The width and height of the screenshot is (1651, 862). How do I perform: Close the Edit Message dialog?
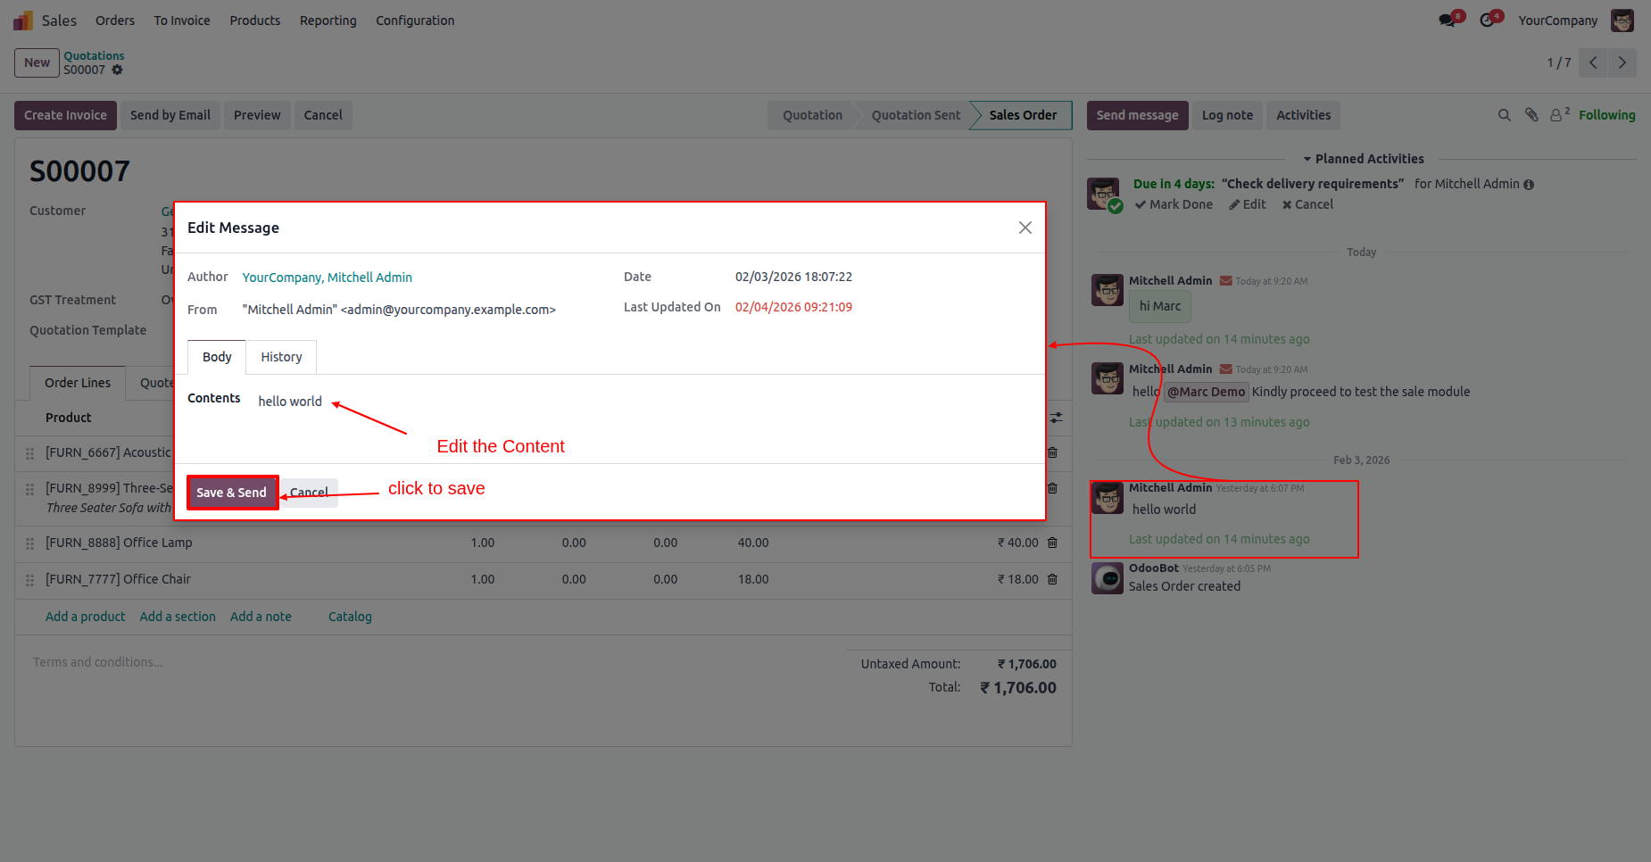(1025, 228)
